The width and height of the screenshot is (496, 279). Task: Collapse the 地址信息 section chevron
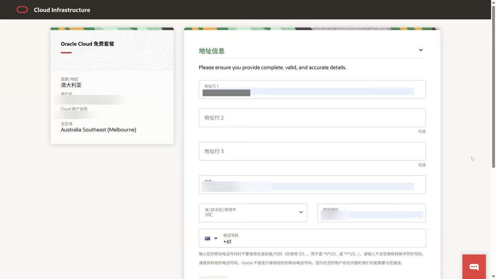click(421, 50)
